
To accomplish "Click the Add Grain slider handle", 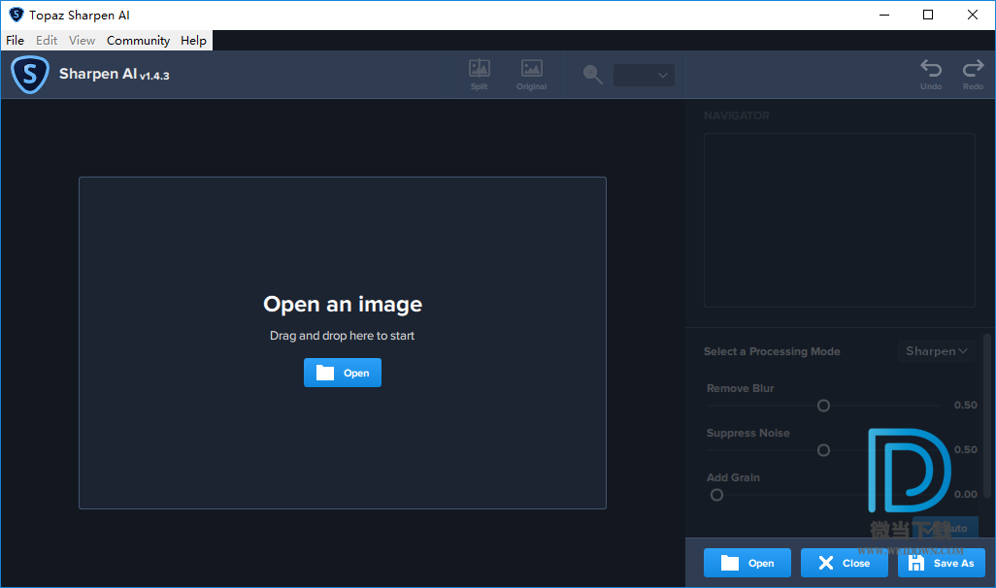I will tap(716, 495).
